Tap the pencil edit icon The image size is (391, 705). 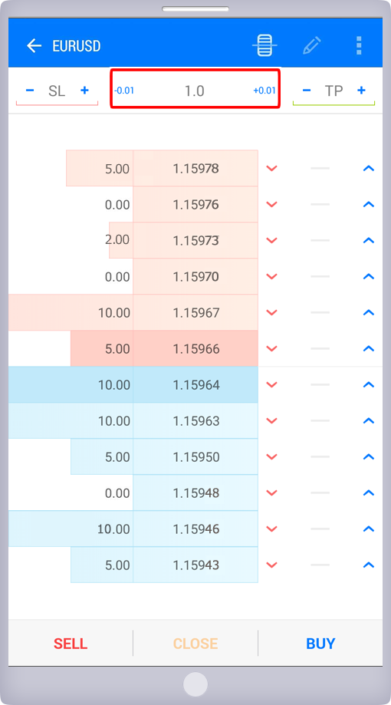[312, 45]
